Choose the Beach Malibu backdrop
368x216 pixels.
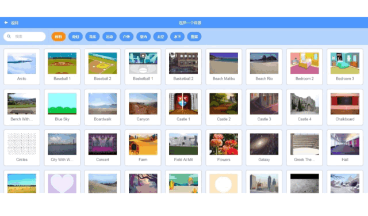224,67
